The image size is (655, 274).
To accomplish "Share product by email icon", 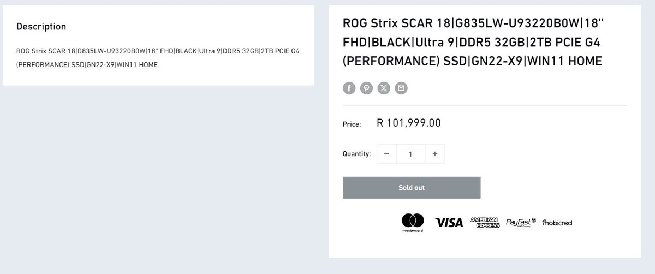I will [401, 88].
